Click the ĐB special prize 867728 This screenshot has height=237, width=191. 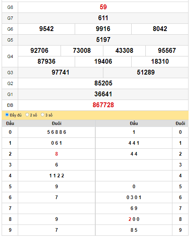click(x=103, y=105)
